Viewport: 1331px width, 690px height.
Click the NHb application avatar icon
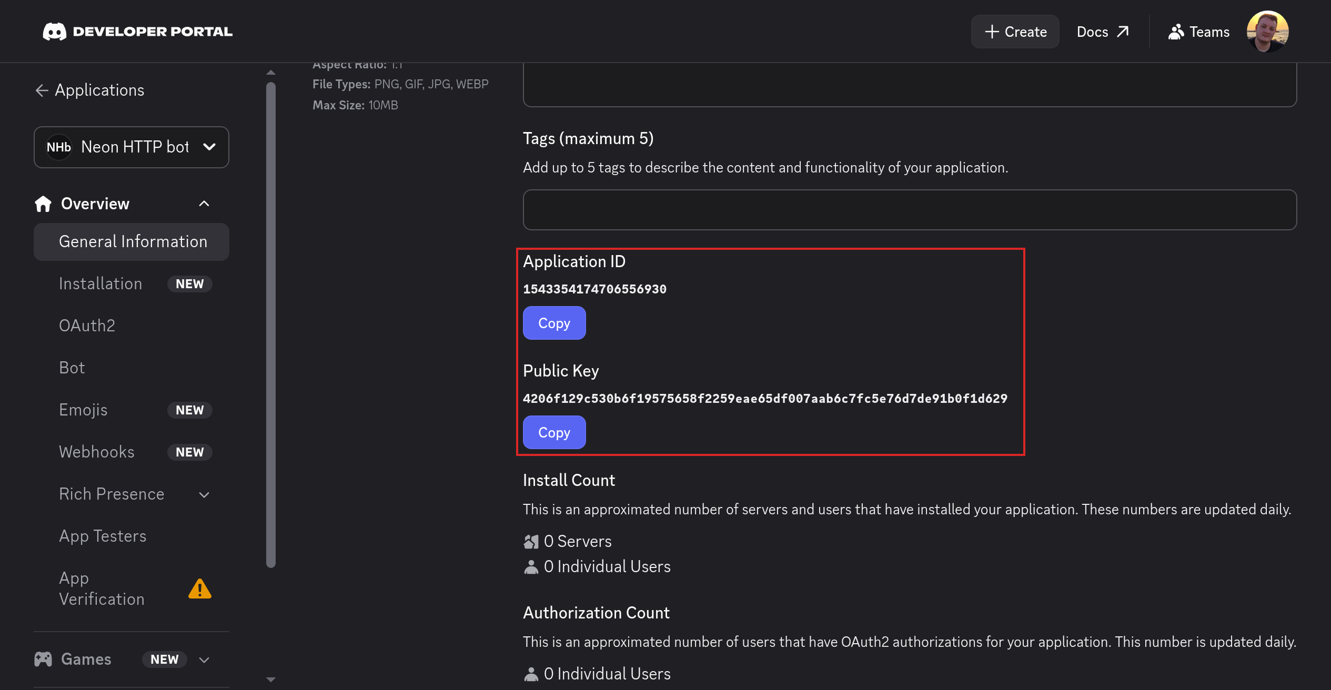click(58, 147)
